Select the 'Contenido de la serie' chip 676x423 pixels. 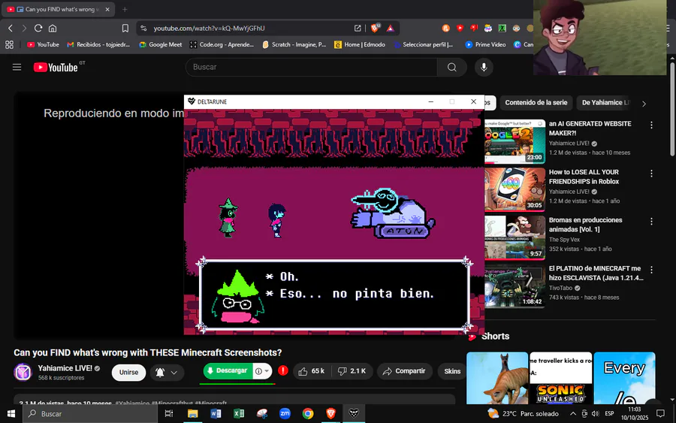[536, 103]
